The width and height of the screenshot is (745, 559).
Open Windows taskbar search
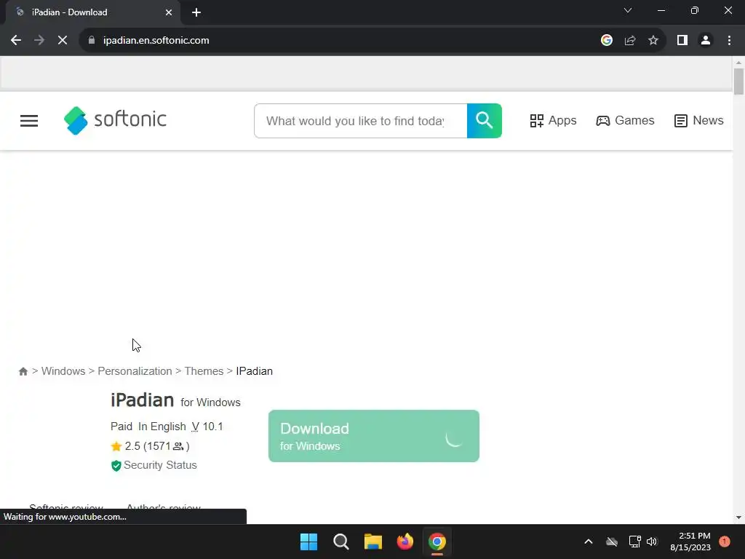tap(341, 542)
